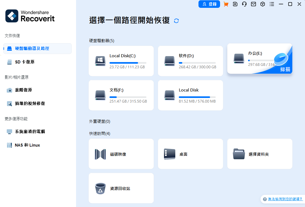Click 81.52 MB / 576.00 MB text

coord(197,101)
